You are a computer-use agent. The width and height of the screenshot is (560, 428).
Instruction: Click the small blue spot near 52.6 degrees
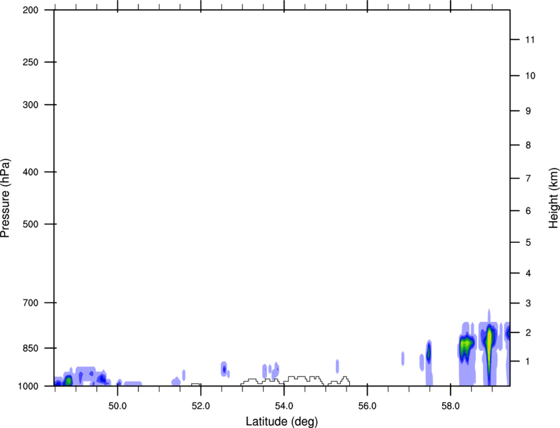tap(224, 369)
